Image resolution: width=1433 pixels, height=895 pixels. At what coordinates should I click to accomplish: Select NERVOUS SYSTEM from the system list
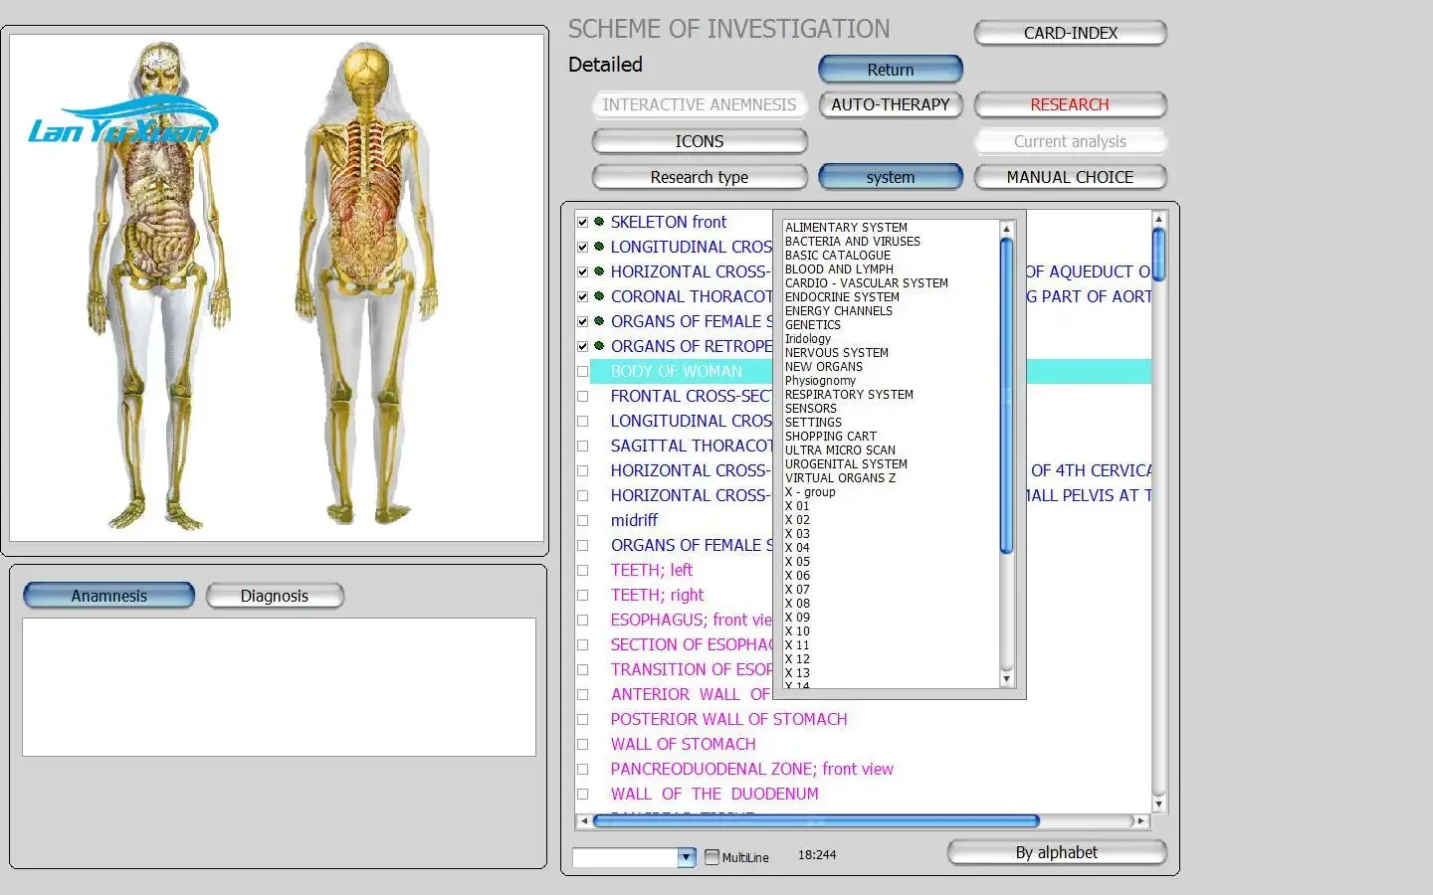(x=836, y=353)
